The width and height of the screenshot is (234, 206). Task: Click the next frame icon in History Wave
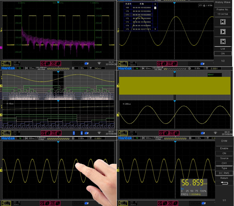pyautogui.click(x=223, y=22)
